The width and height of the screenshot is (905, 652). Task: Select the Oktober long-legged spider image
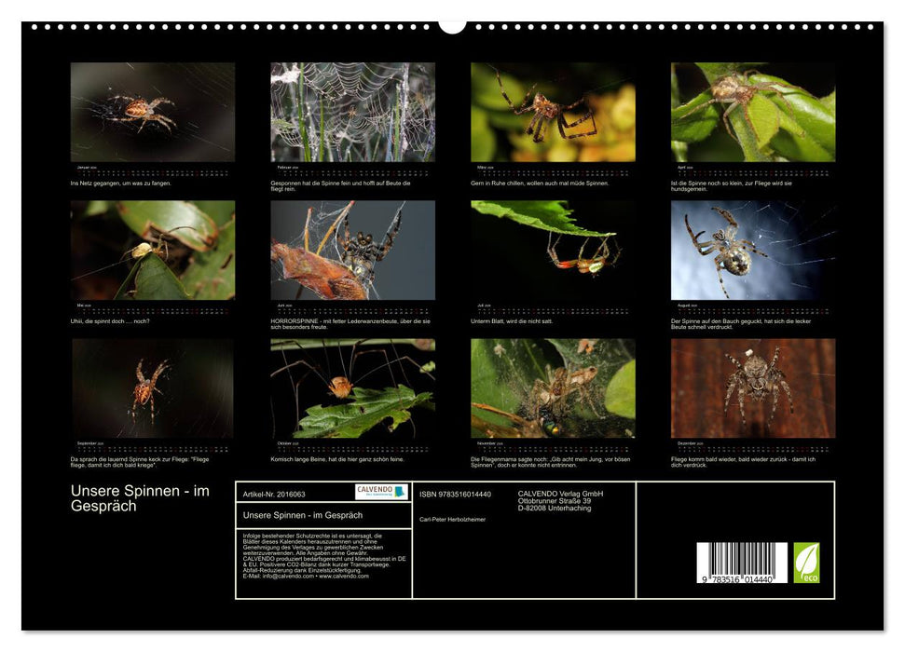pyautogui.click(x=350, y=393)
